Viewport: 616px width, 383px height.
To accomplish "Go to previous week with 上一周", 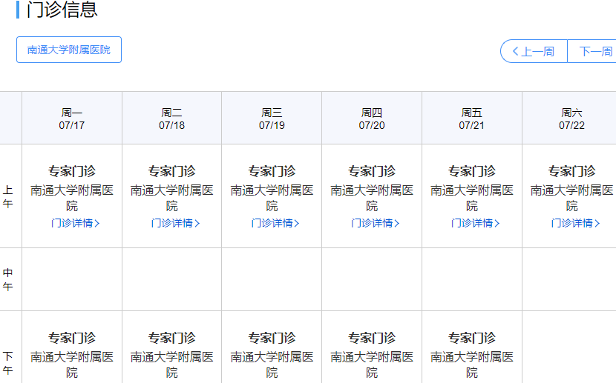I will (534, 51).
